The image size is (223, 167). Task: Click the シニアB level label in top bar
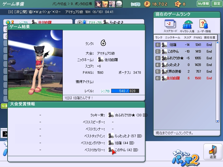[135, 4]
